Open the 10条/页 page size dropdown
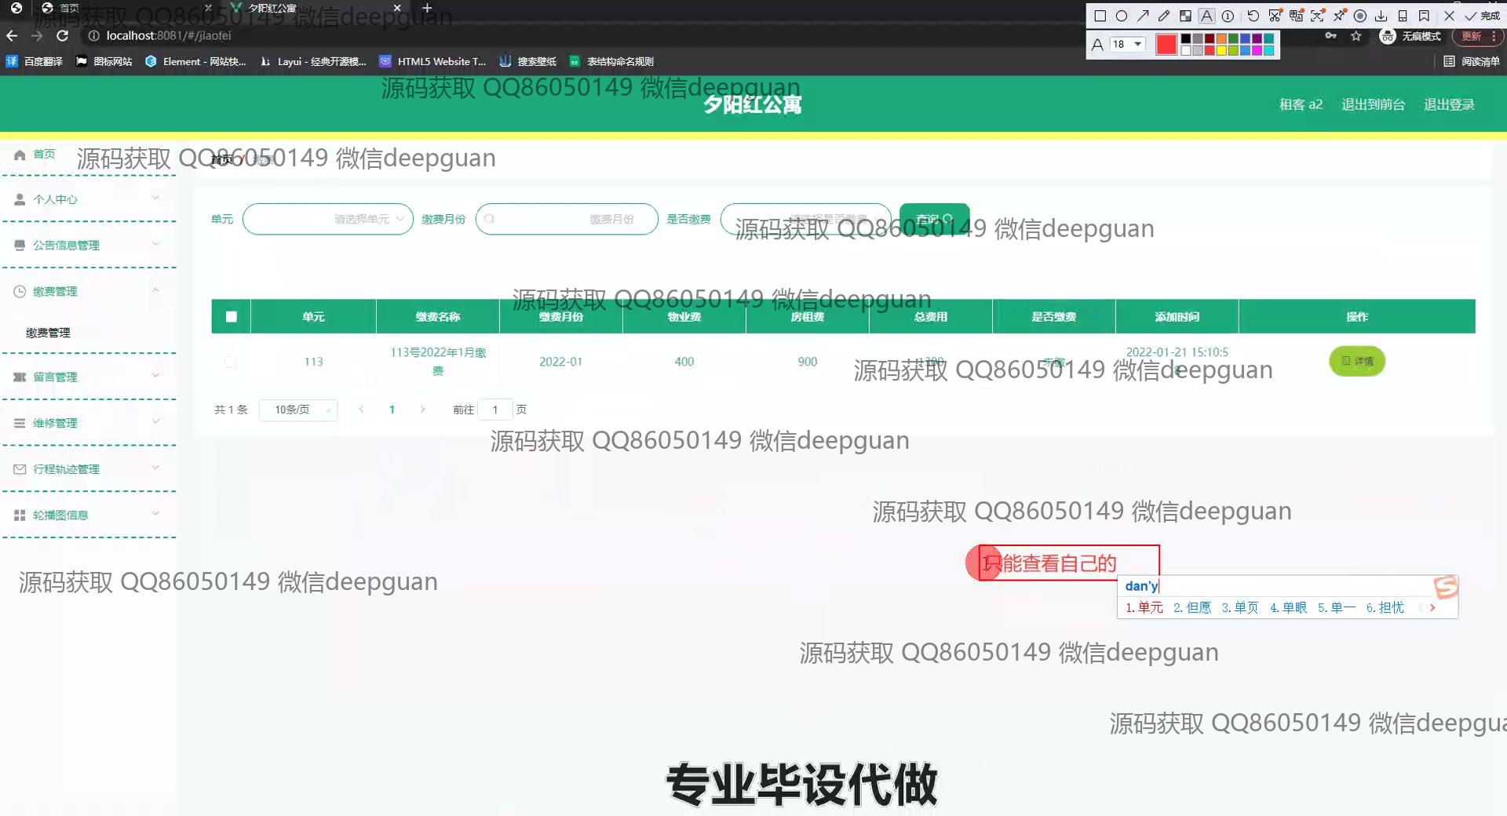1507x816 pixels. click(x=298, y=410)
